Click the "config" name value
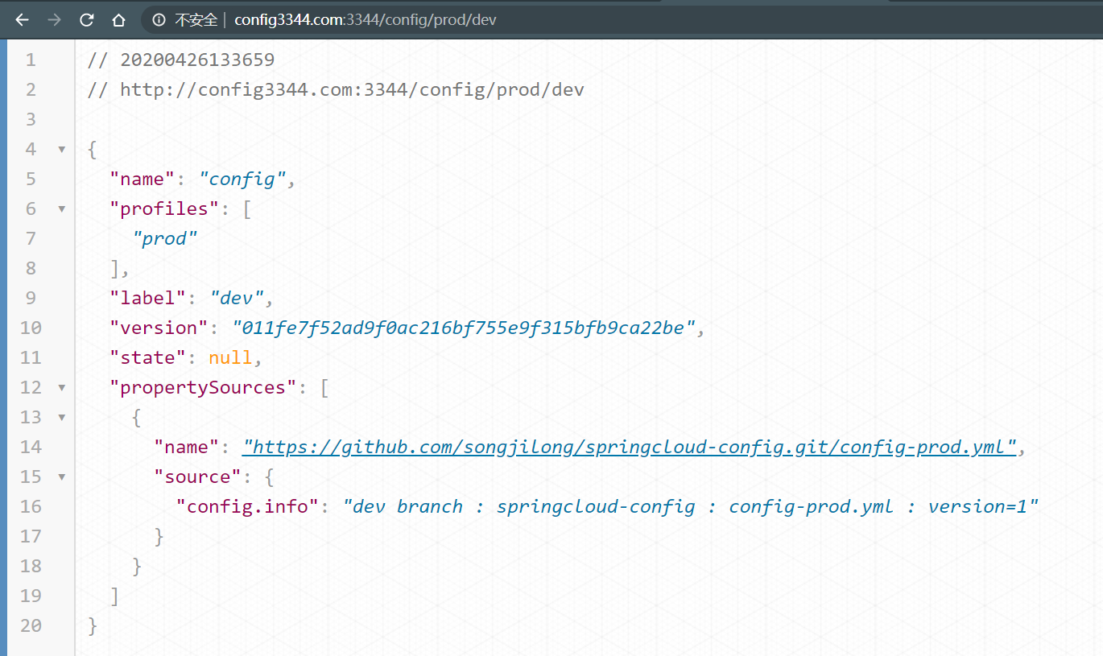The width and height of the screenshot is (1103, 656). pos(242,179)
